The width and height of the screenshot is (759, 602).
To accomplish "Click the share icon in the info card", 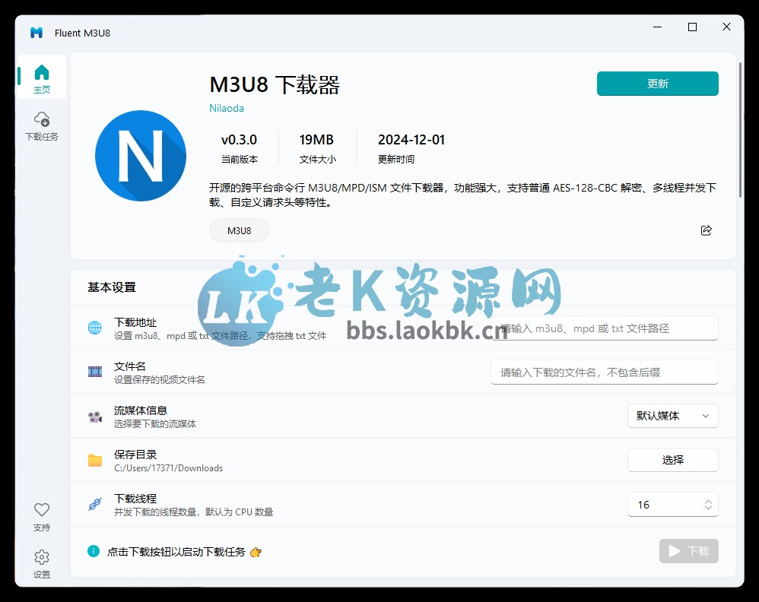I will click(707, 230).
